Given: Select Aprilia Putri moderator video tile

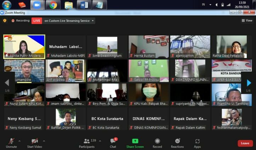Looking at the screenshot, I should click(x=24, y=47).
